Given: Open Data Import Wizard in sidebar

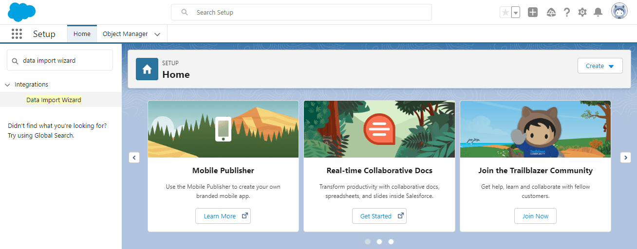Looking at the screenshot, I should click(x=54, y=100).
